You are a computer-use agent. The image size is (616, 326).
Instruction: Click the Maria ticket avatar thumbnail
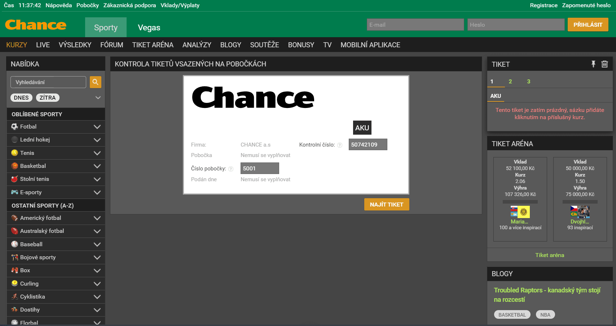click(x=520, y=212)
